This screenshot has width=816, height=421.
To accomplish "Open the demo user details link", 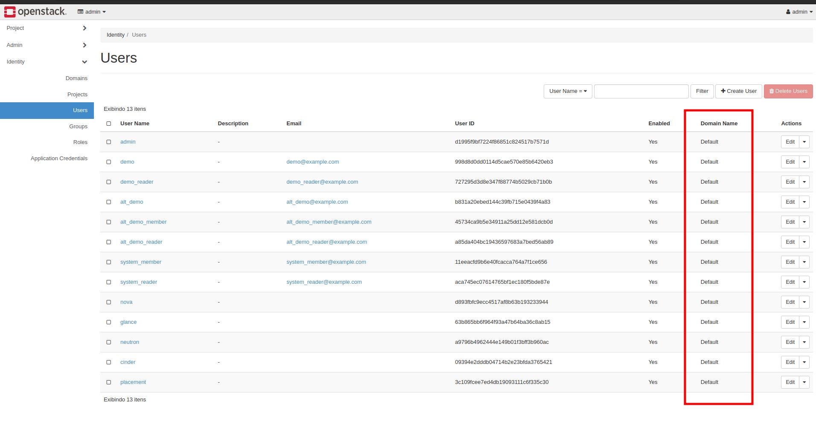I will [127, 162].
